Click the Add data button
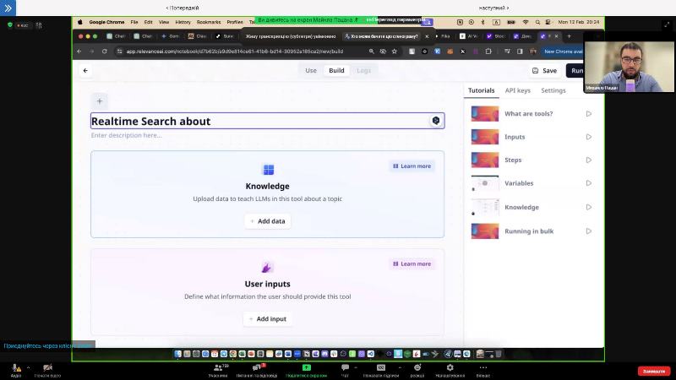Image resolution: width=676 pixels, height=380 pixels. tap(267, 221)
